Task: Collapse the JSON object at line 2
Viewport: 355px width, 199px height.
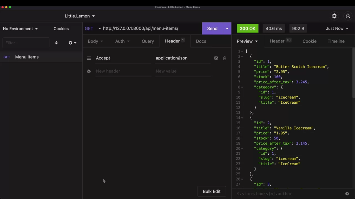Action: (x=242, y=56)
